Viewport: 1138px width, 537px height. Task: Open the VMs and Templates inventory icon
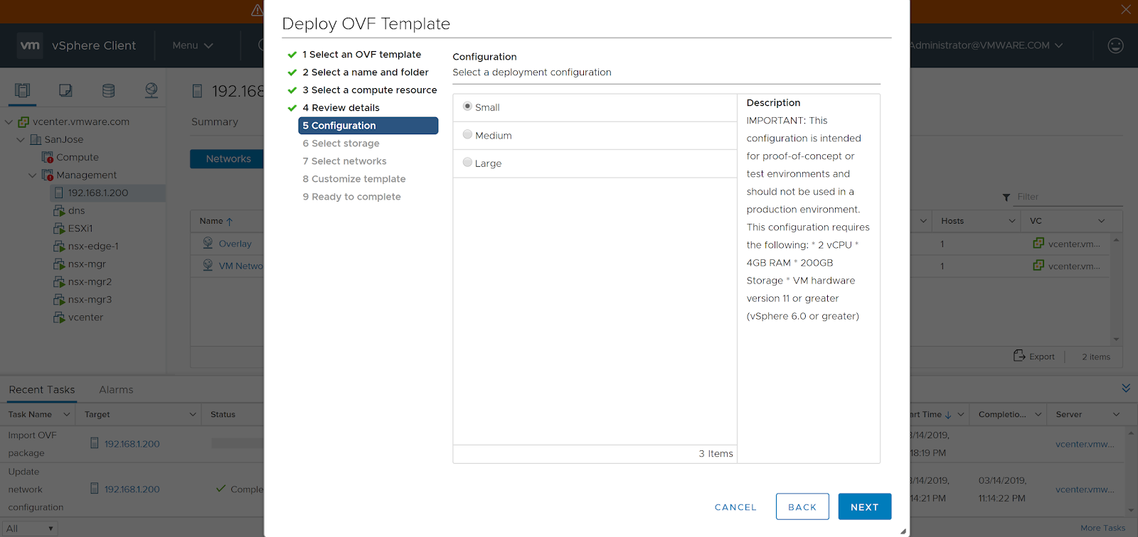(65, 90)
